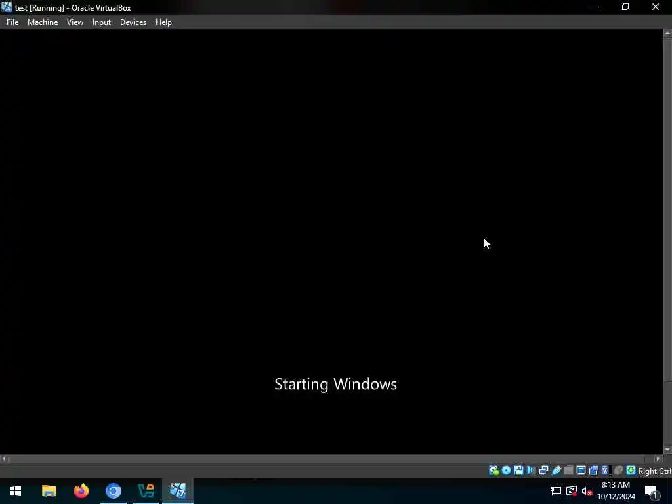Click the recording indicator icon
672x504 pixels.
point(593,471)
